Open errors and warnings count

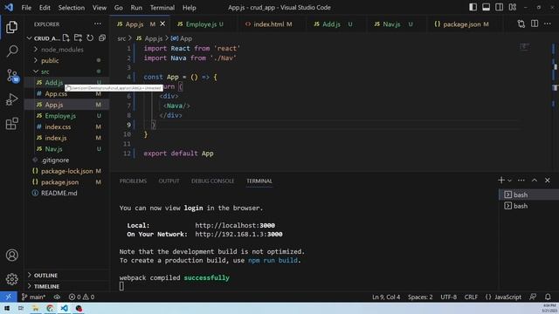tap(81, 297)
